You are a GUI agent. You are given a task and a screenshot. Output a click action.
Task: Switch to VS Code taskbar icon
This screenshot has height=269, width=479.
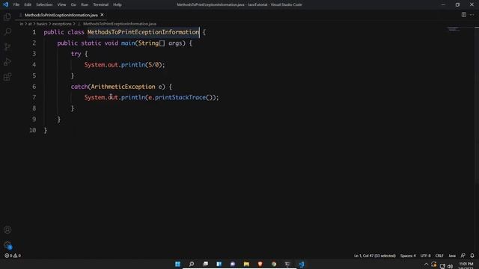[301, 264]
